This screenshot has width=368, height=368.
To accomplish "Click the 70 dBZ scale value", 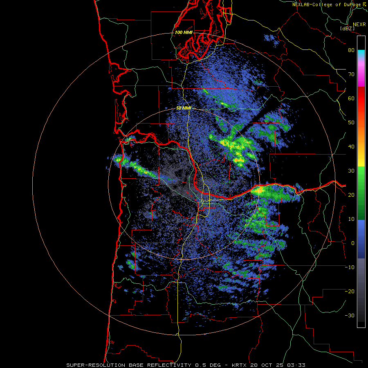I will 351,74.
